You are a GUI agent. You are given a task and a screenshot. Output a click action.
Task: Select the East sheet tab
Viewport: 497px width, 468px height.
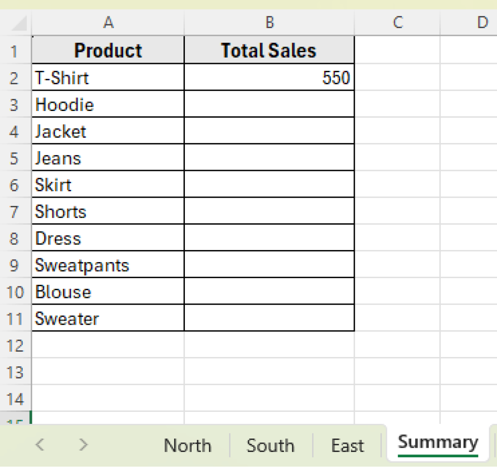coord(348,445)
